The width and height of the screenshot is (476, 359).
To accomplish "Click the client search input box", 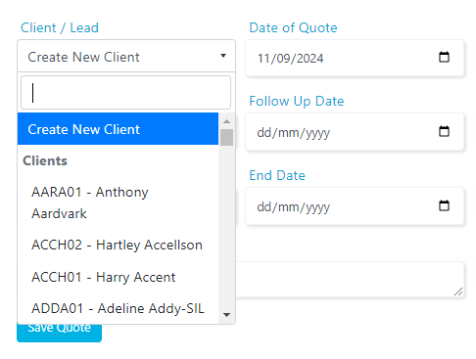I will click(x=125, y=93).
